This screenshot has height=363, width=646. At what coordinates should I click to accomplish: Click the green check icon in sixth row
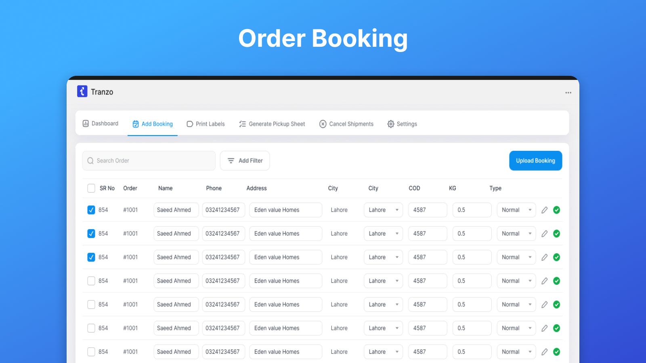point(556,328)
